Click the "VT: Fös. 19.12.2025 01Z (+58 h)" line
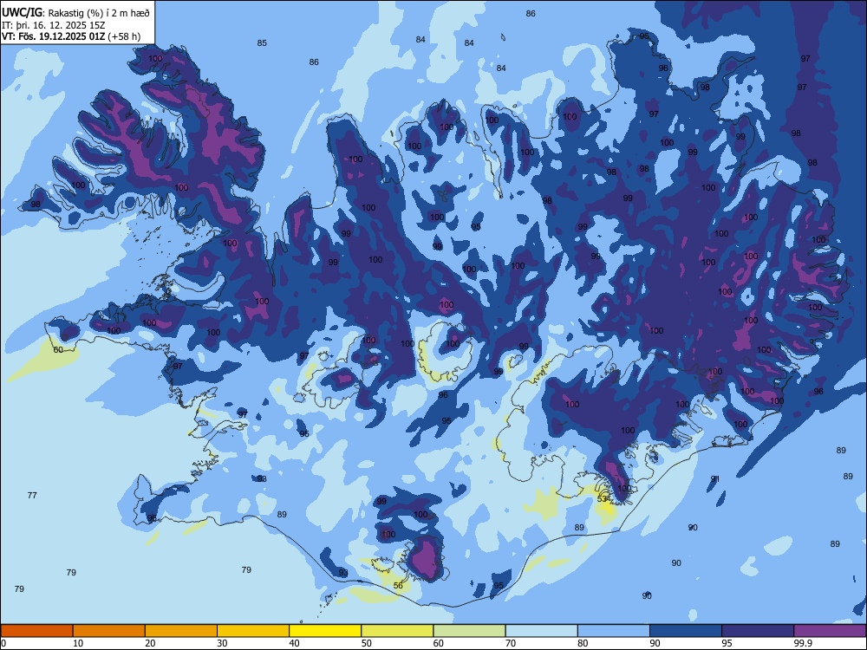The height and width of the screenshot is (650, 867). (x=71, y=36)
